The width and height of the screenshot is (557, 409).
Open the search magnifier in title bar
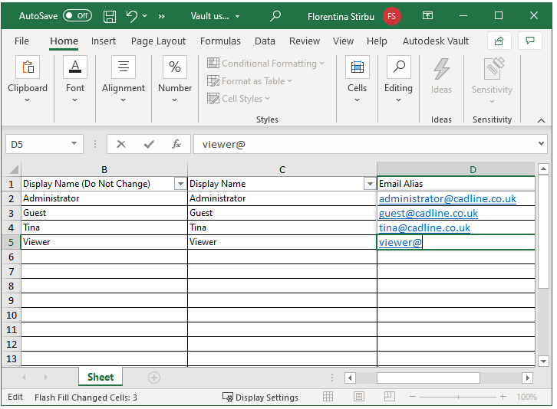(x=275, y=16)
